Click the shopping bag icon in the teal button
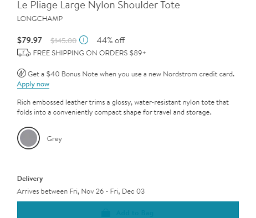The width and height of the screenshot is (256, 218). (x=106, y=213)
